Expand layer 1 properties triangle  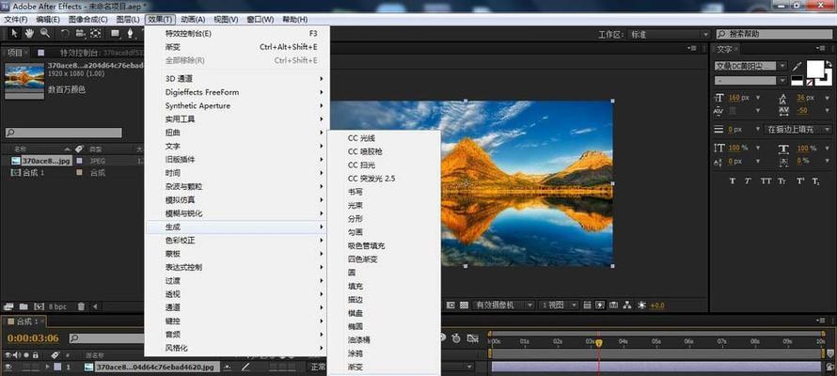click(x=48, y=367)
